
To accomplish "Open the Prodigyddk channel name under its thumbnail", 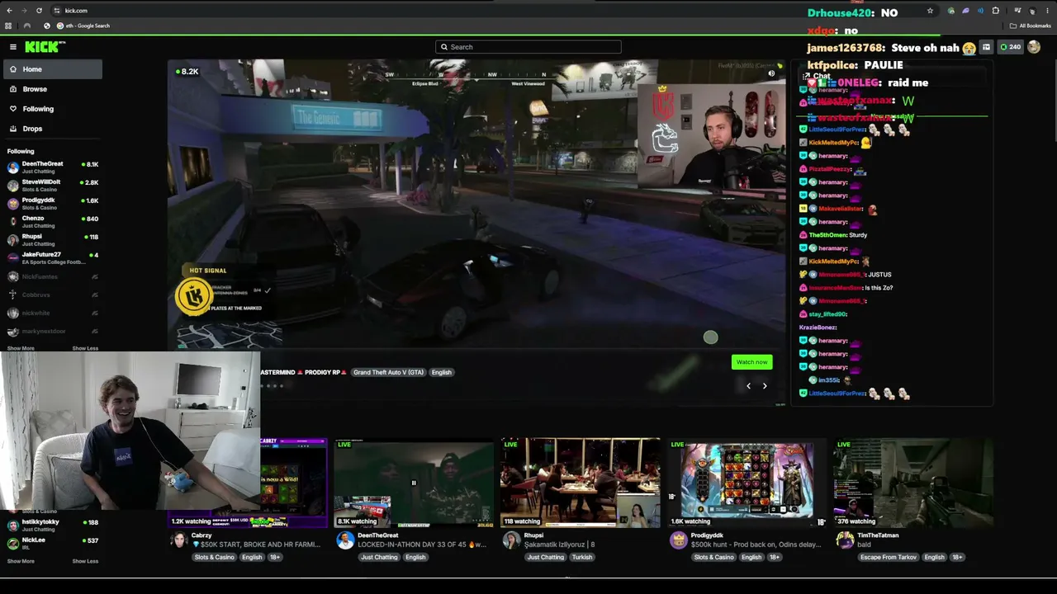I will click(708, 535).
